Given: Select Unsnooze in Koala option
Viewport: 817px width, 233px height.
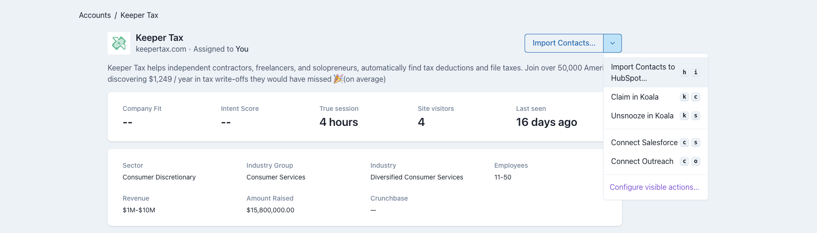Looking at the screenshot, I should (642, 116).
